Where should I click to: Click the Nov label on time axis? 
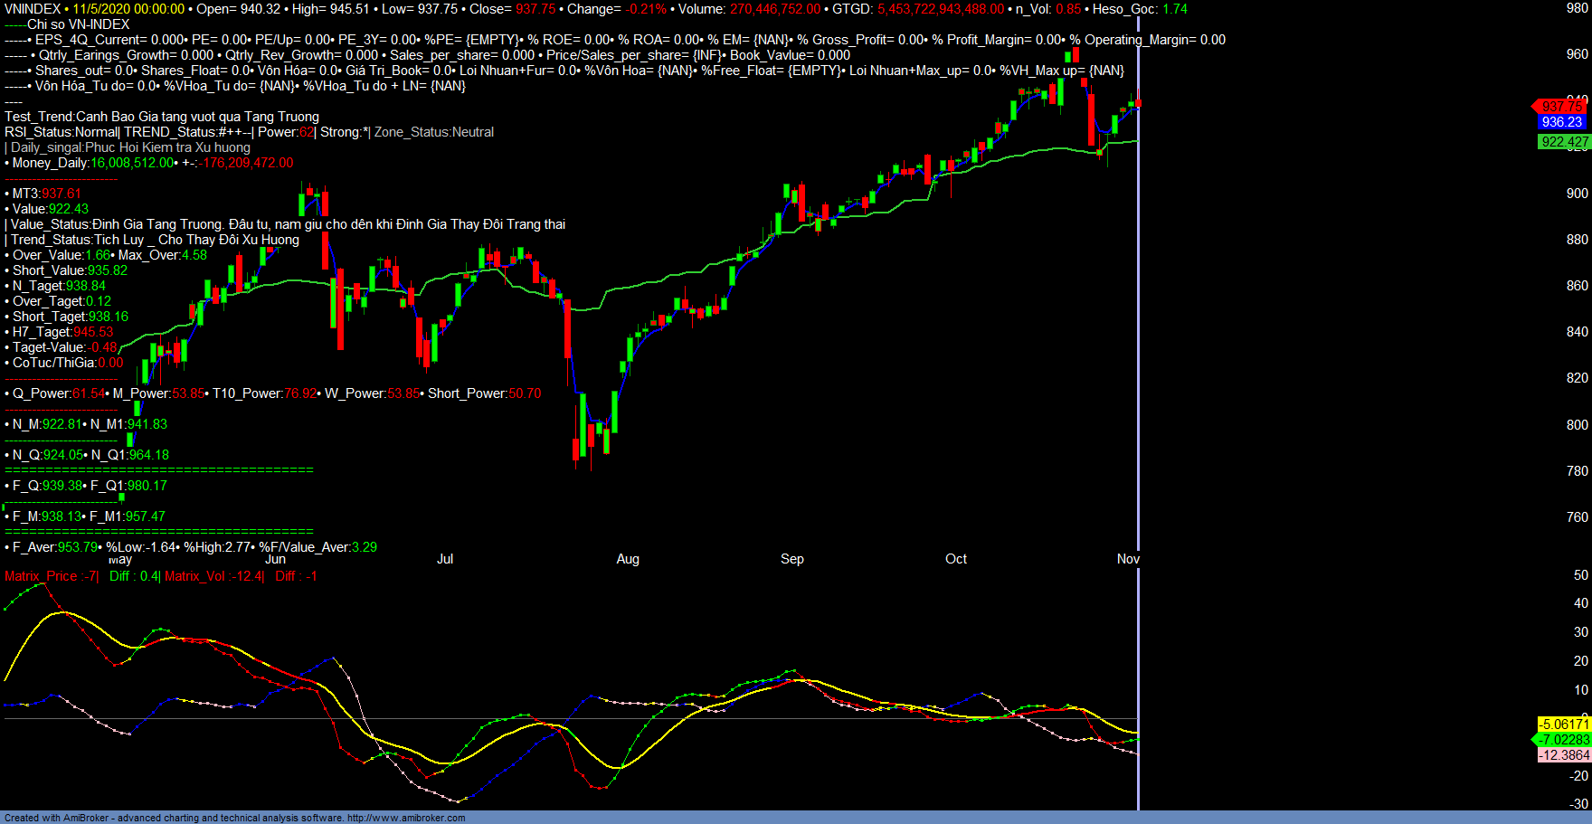pos(1127,559)
